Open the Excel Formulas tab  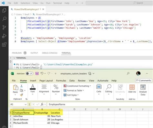click(x=61, y=81)
